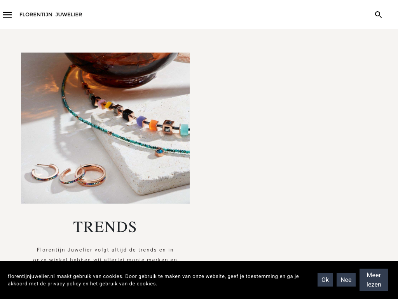
Task: Click the florentijnjuwelier.nl text in cookie banner
Action: (31, 276)
